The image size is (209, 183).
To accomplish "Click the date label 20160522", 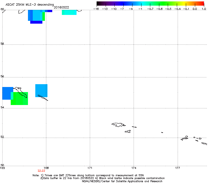I will coord(61,7).
